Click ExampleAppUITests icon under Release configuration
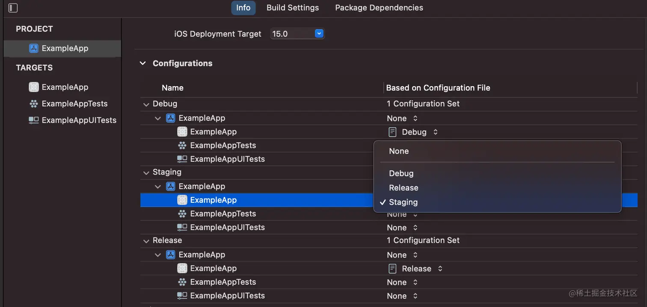The image size is (647, 307). tap(182, 295)
